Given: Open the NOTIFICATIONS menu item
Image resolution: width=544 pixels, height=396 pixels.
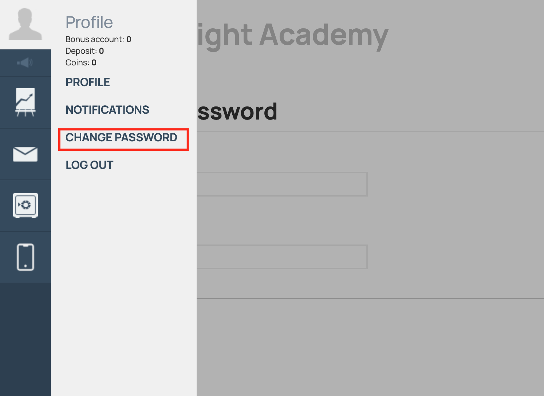Looking at the screenshot, I should click(107, 110).
